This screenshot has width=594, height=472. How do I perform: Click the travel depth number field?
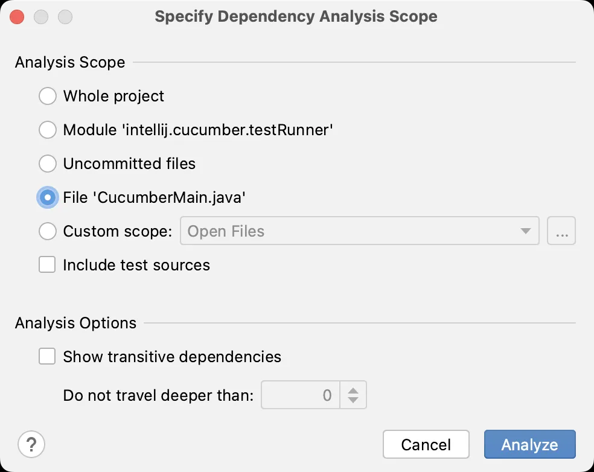pyautogui.click(x=301, y=395)
